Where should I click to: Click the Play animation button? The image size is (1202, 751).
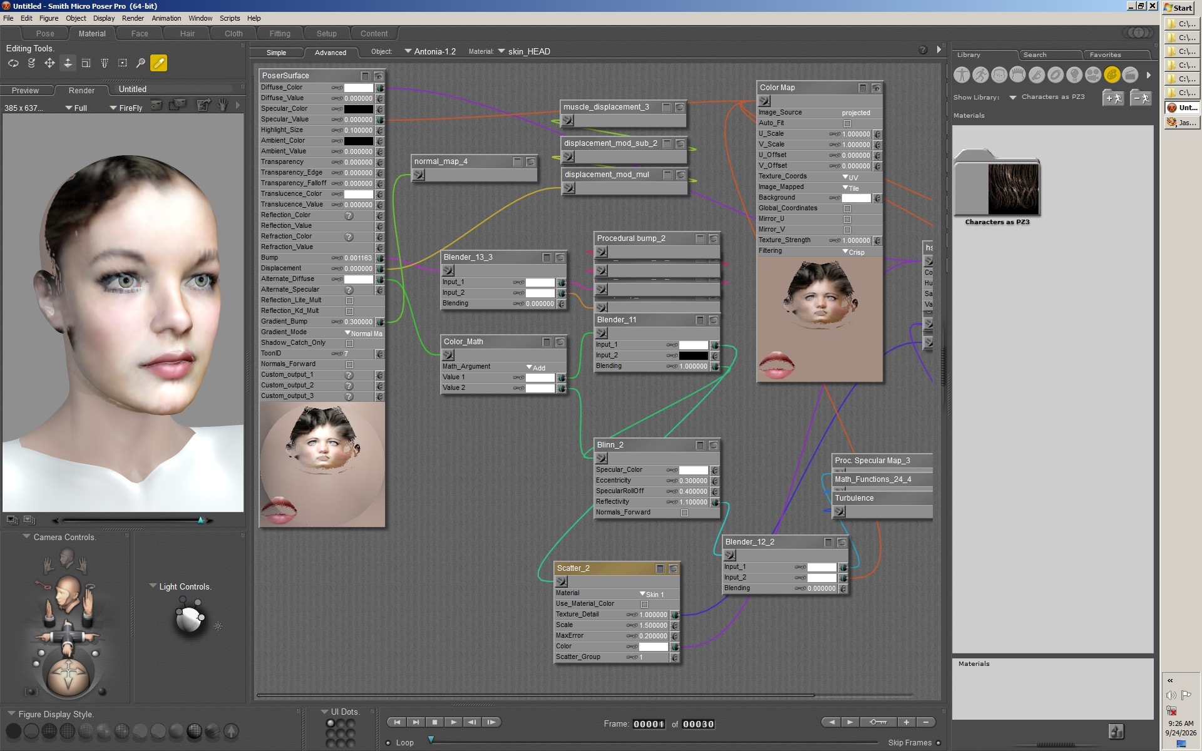[453, 722]
